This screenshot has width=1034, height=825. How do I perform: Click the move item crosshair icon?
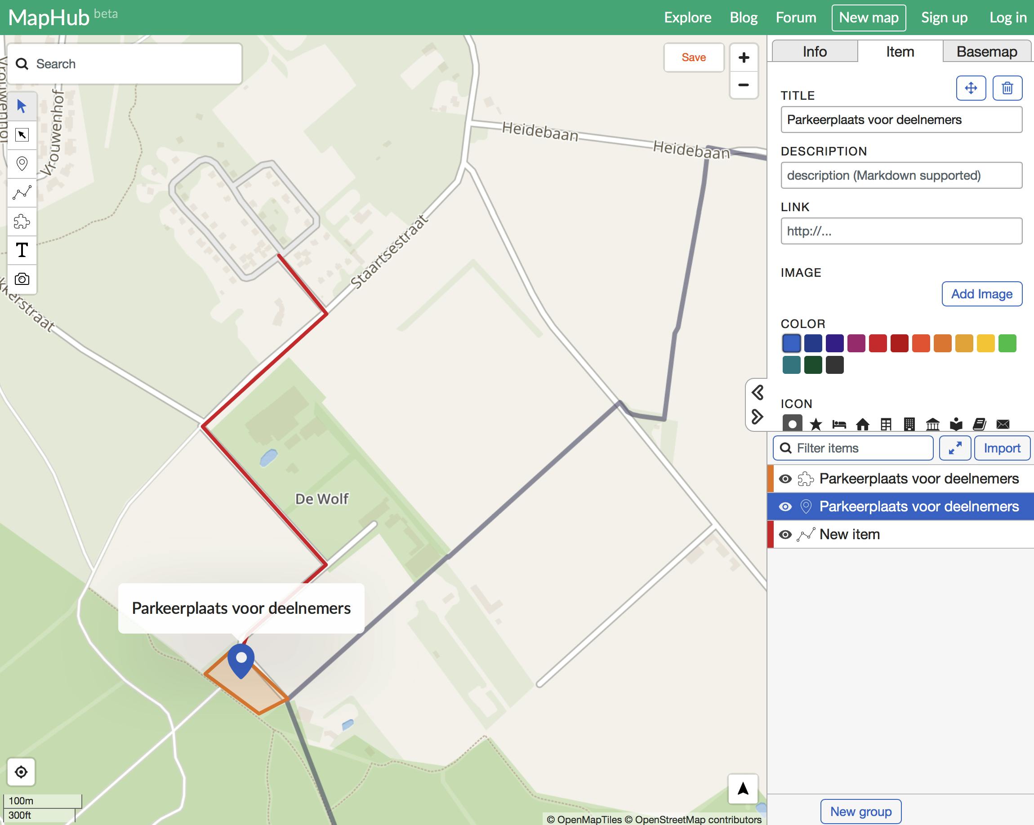pyautogui.click(x=971, y=88)
